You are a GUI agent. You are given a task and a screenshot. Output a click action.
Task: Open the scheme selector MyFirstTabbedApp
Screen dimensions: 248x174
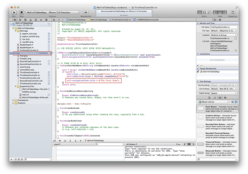(37, 12)
